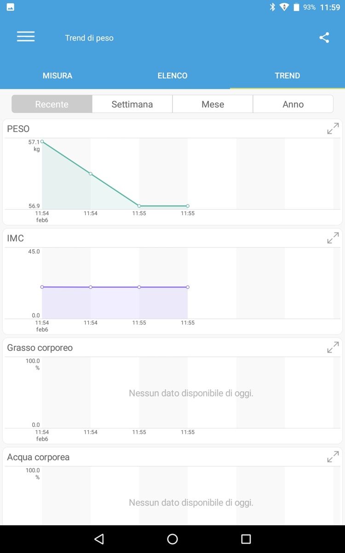Image resolution: width=345 pixels, height=553 pixels.
Task: Select the Settimana time range
Action: pos(132,104)
